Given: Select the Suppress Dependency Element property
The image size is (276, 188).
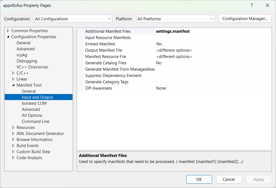Looking at the screenshot, I should [x=113, y=76].
